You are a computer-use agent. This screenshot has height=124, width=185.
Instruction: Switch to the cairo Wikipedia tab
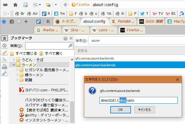click(104, 30)
